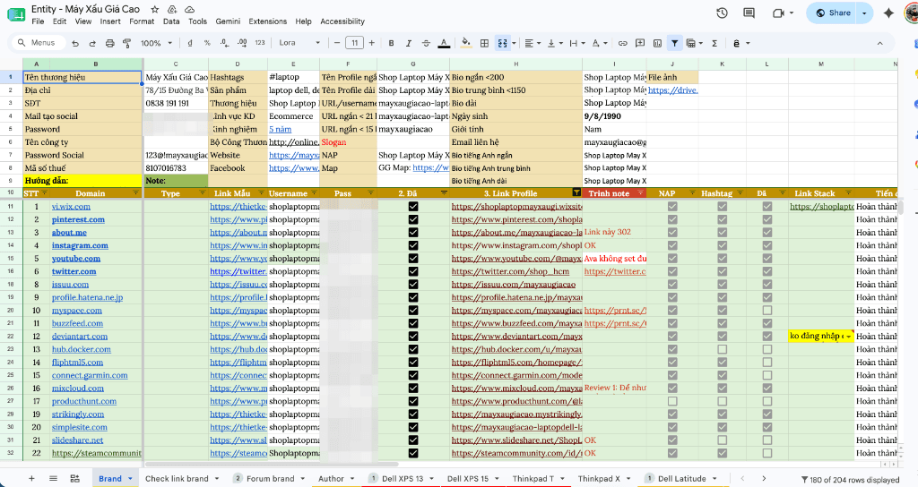Open the Format menu
The width and height of the screenshot is (918, 487).
(142, 21)
